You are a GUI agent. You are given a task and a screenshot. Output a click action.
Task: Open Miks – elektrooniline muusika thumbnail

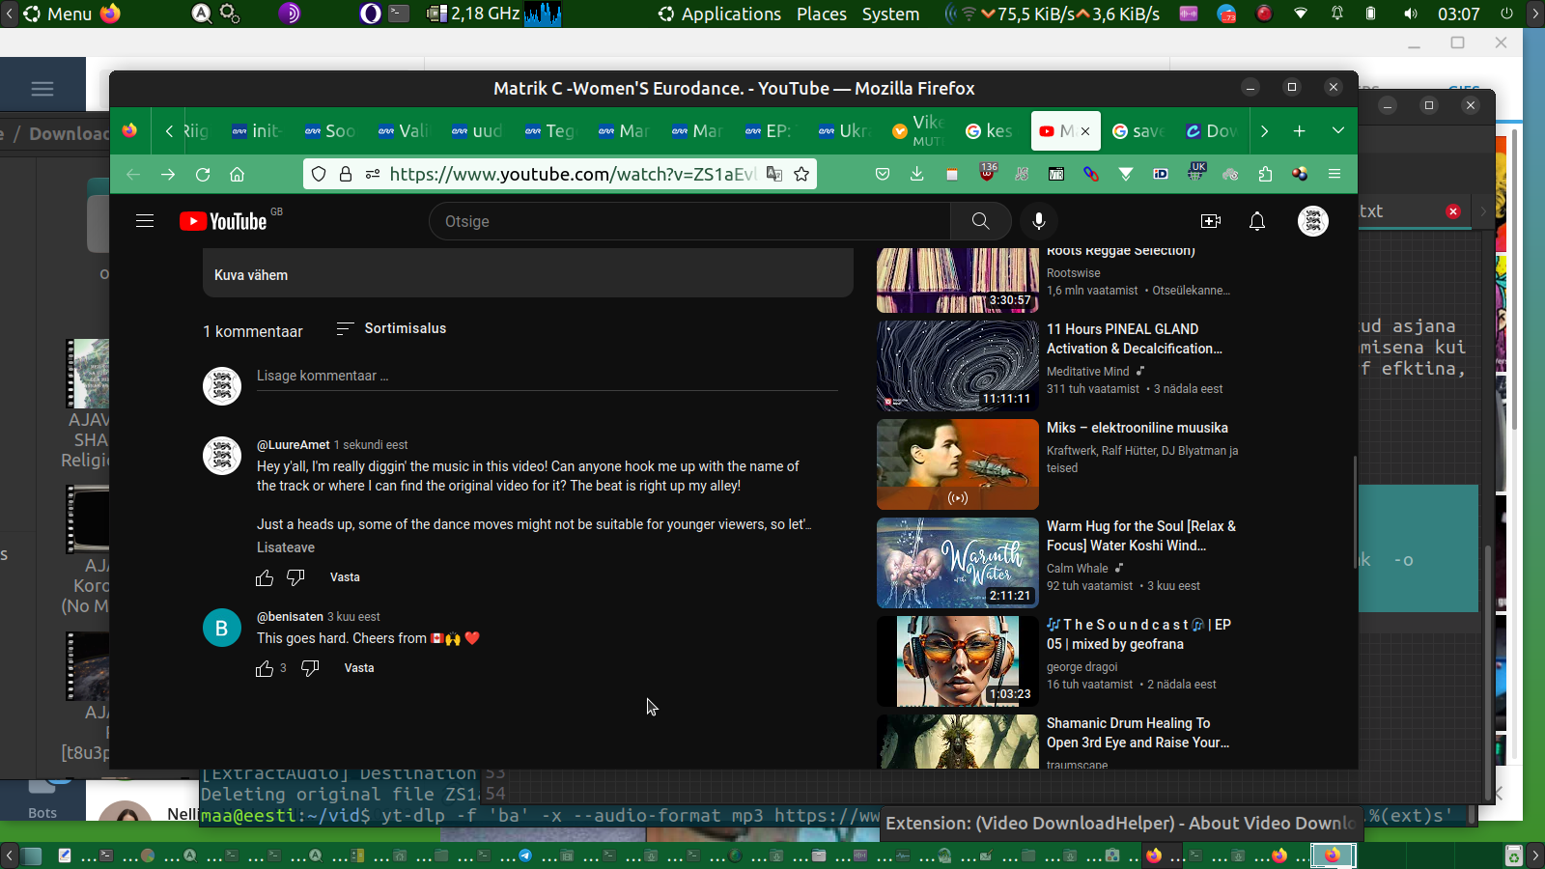(957, 463)
